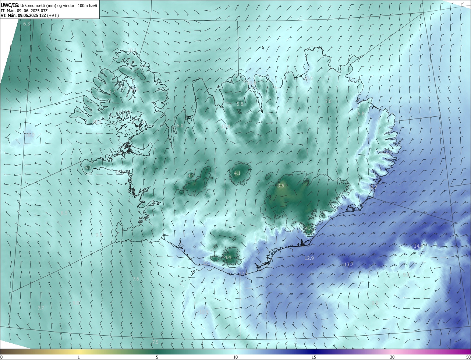Click the colour scale tick label 10
This screenshot has width=471, height=360.
pos(235,357)
